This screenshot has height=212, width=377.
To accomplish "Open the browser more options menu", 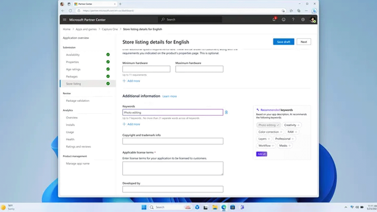I will point(306,11).
